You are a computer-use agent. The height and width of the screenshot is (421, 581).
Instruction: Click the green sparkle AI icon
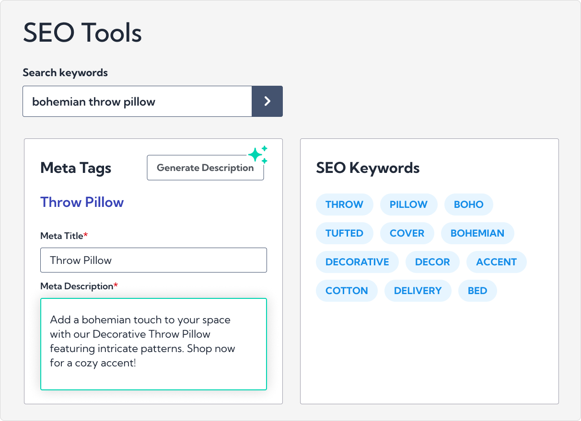(x=258, y=155)
